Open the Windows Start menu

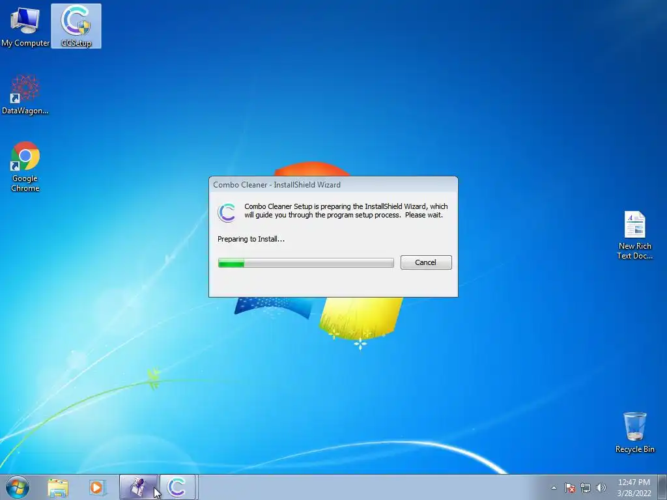pyautogui.click(x=18, y=487)
